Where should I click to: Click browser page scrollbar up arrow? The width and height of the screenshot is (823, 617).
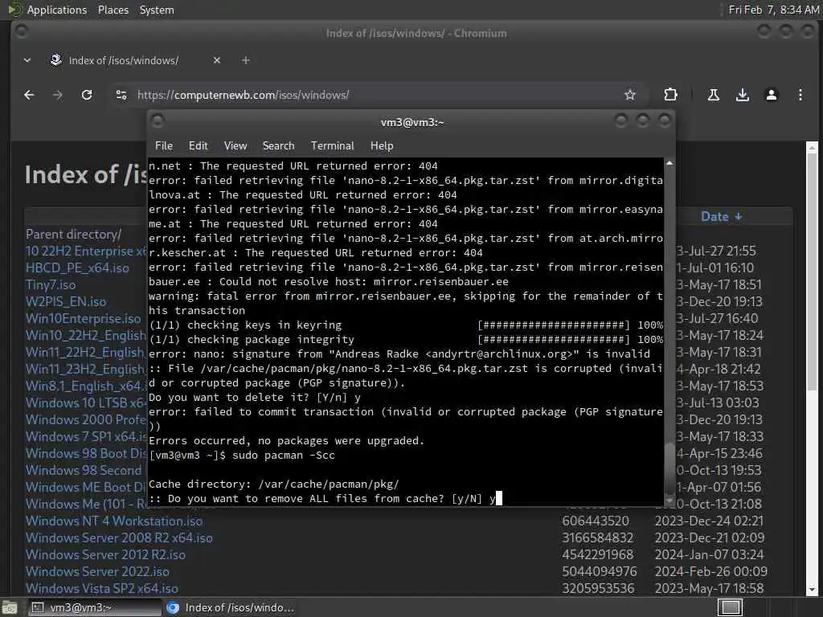click(812, 148)
